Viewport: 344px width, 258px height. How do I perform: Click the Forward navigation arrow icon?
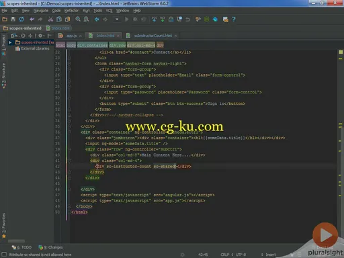pos(105,19)
